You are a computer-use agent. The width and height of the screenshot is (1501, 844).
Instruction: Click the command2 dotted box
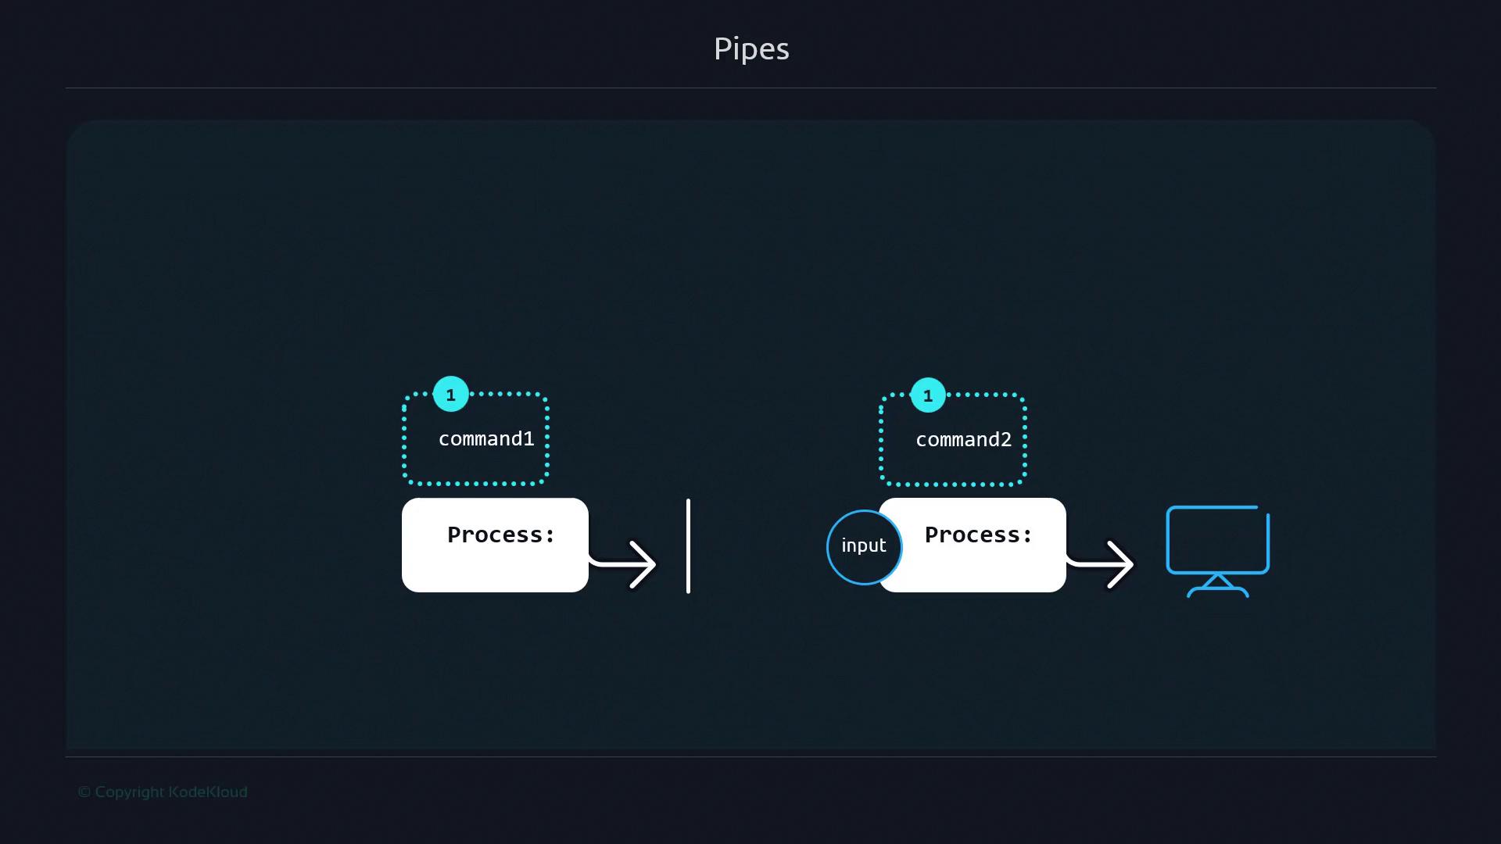coord(952,467)
